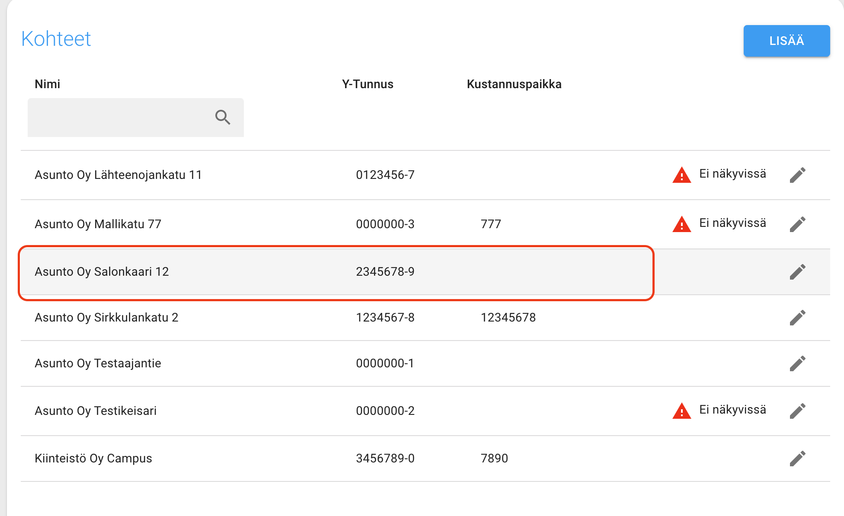Select Kiinteistö Oy Campus name
844x516 pixels.
pyautogui.click(x=93, y=459)
